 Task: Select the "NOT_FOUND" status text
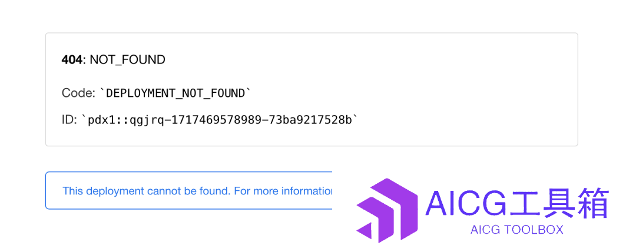point(127,60)
